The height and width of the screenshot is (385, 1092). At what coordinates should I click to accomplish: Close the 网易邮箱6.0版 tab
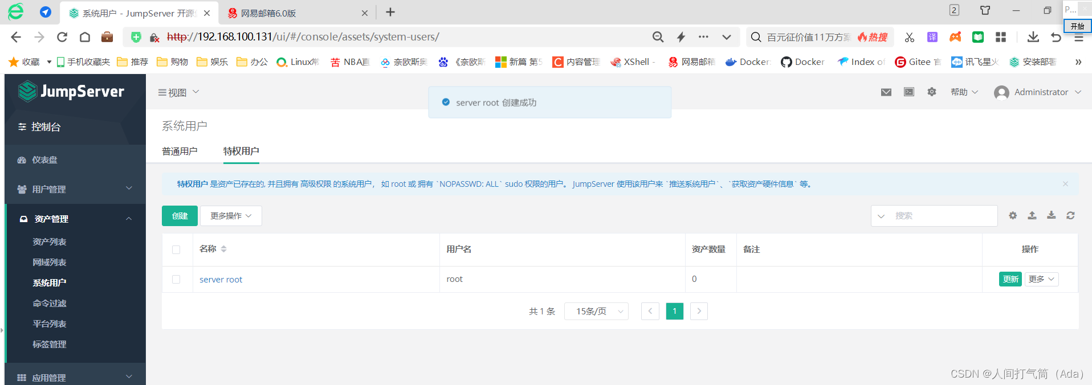point(365,13)
